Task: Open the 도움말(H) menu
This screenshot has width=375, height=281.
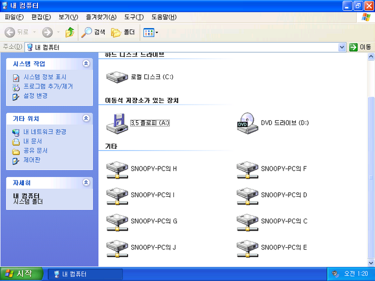Action: [x=164, y=17]
